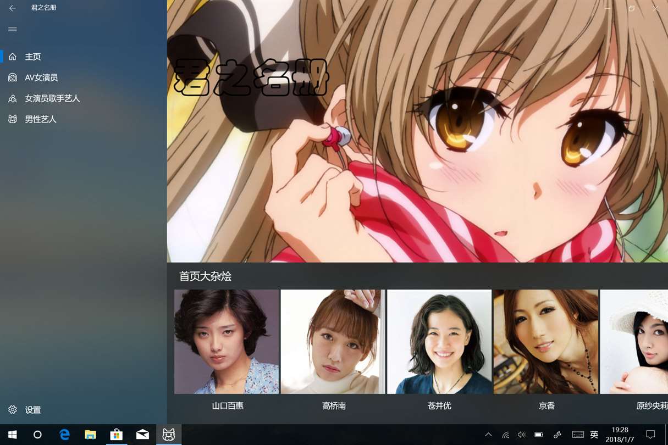
Task: Open Cortana circle in taskbar
Action: [37, 435]
